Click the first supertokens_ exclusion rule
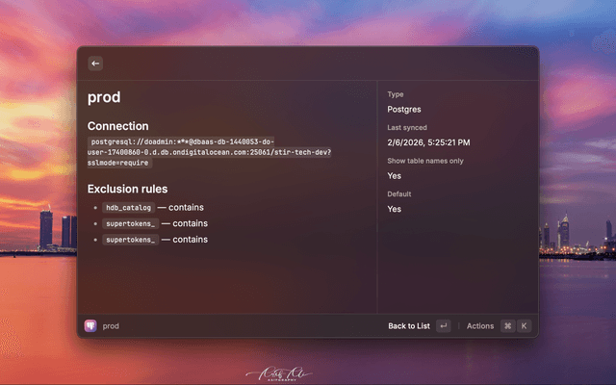The image size is (616, 385). pyautogui.click(x=131, y=223)
